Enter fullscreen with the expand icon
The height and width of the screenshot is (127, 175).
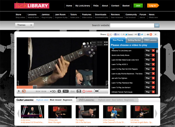click(97, 91)
